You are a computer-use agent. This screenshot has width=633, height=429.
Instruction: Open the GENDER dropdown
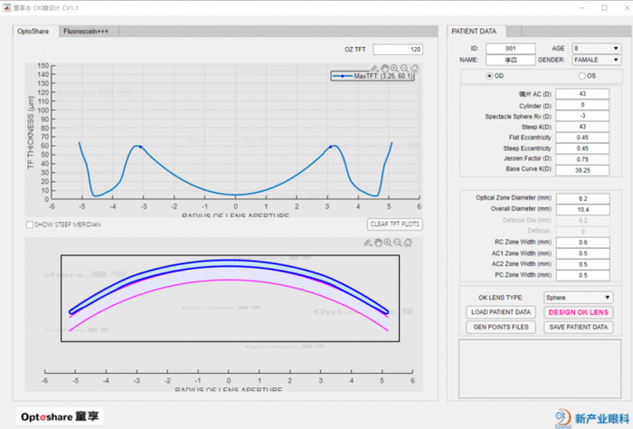pyautogui.click(x=596, y=60)
